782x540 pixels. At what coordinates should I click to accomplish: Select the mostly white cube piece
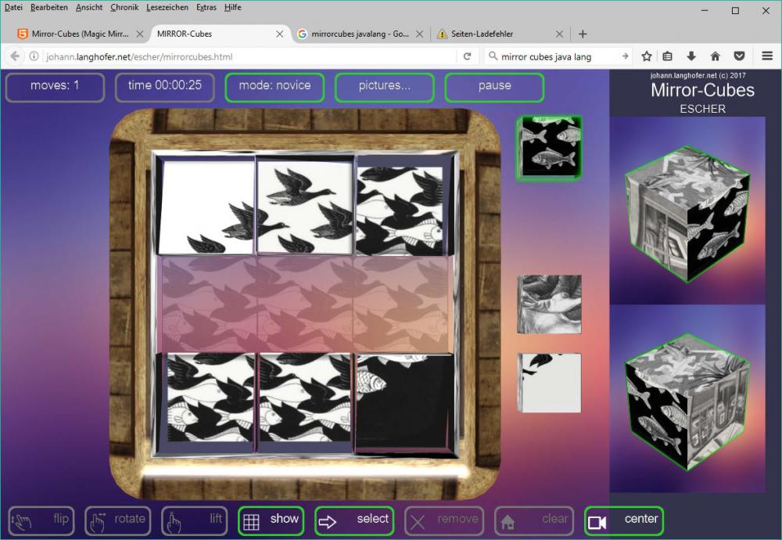point(549,383)
